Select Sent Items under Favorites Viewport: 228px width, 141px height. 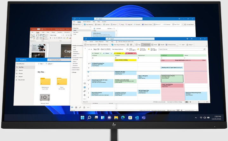[x=76, y=32]
